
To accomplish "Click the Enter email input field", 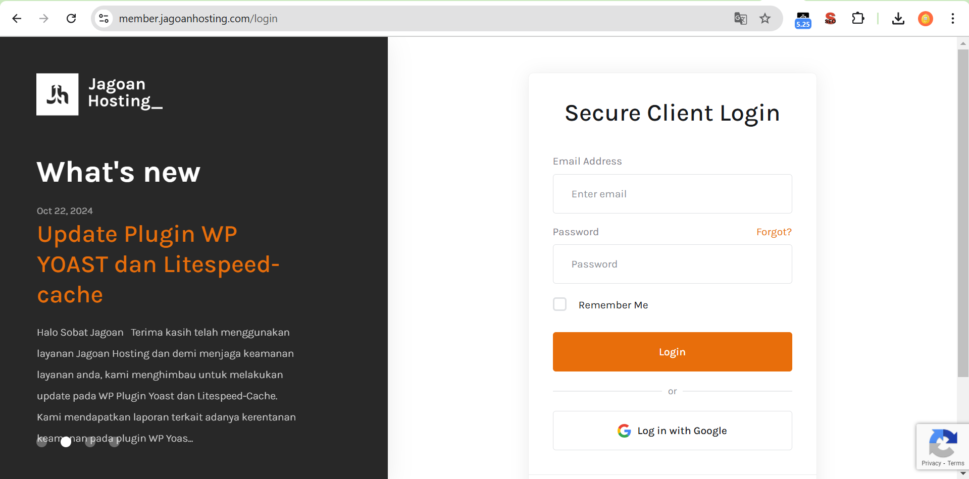I will pos(672,194).
